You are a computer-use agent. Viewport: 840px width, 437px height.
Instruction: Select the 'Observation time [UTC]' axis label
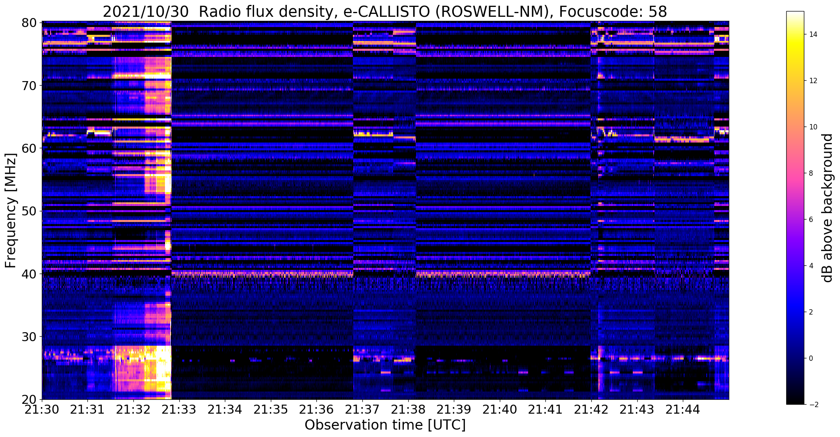point(385,425)
